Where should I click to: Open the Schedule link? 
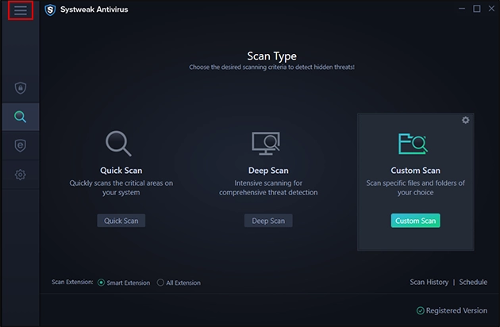tap(473, 282)
